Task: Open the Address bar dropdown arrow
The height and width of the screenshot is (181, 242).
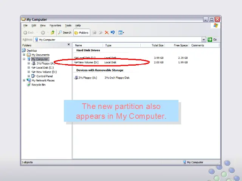Action: coord(204,40)
